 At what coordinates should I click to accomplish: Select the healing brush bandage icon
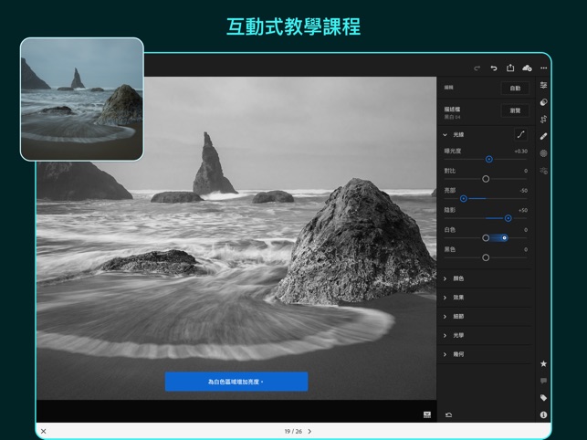tap(543, 136)
